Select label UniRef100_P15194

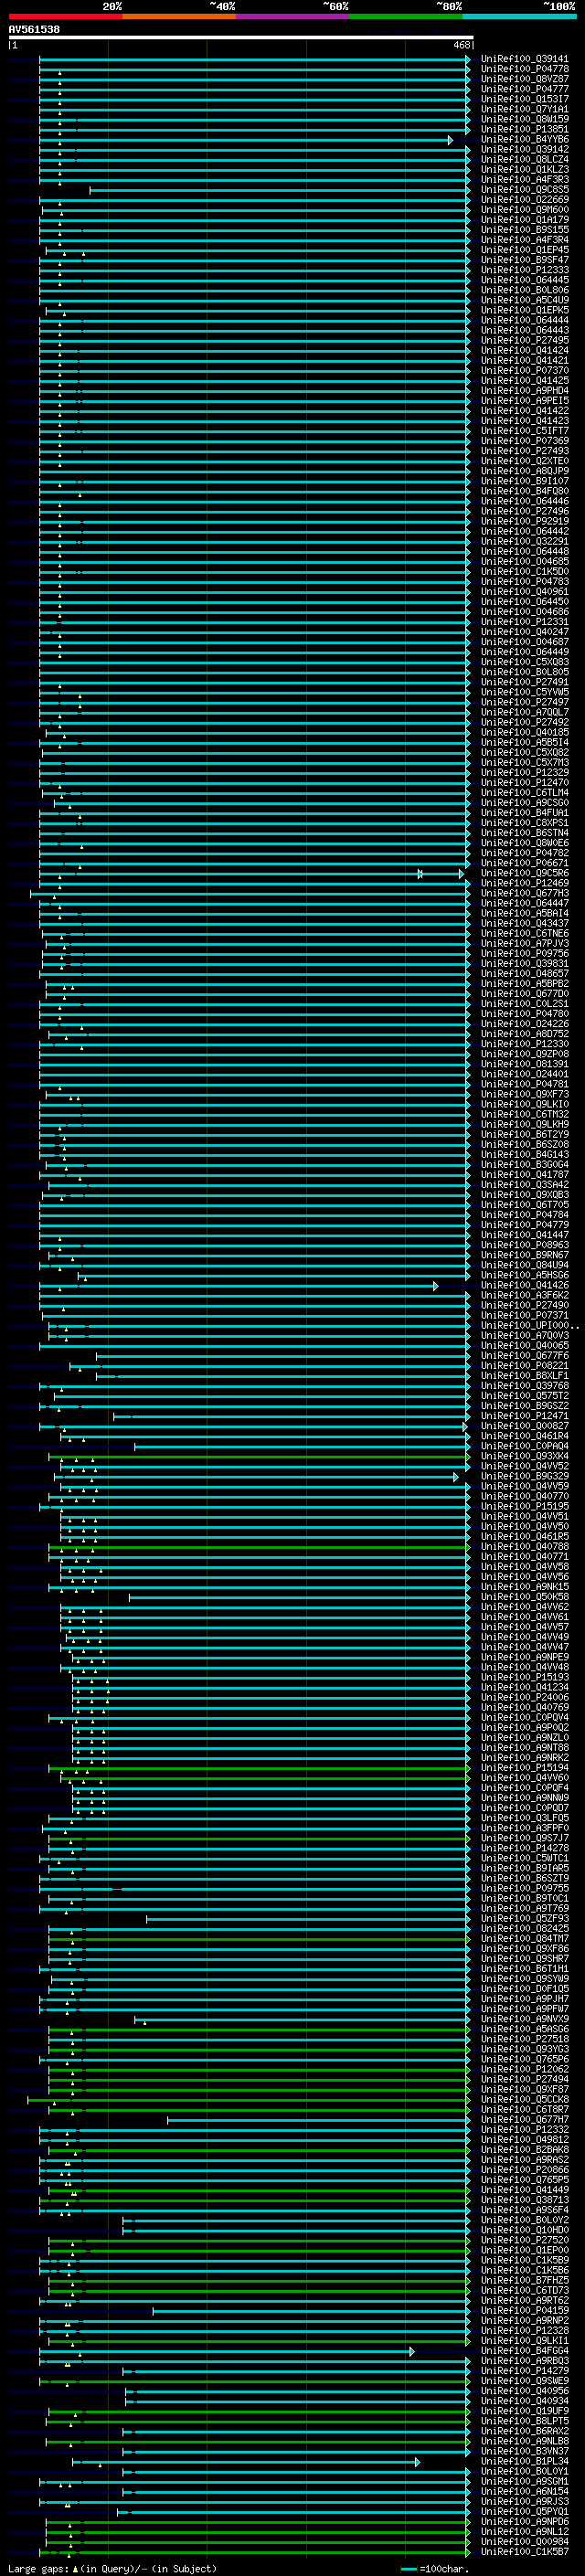pos(525,1768)
